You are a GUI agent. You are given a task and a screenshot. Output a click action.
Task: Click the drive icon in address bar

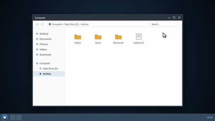click(x=50, y=24)
